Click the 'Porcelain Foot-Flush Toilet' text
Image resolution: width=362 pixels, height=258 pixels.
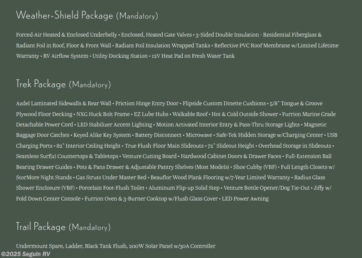coord(112,188)
